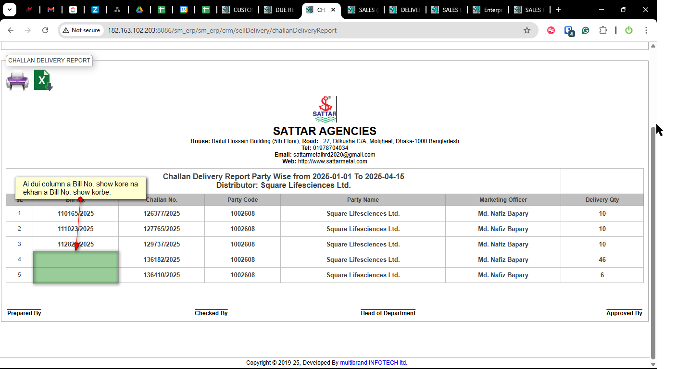Click the printer icon to print report
The height and width of the screenshot is (369, 677).
17,81
